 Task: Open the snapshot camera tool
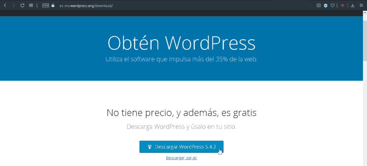[318, 5]
